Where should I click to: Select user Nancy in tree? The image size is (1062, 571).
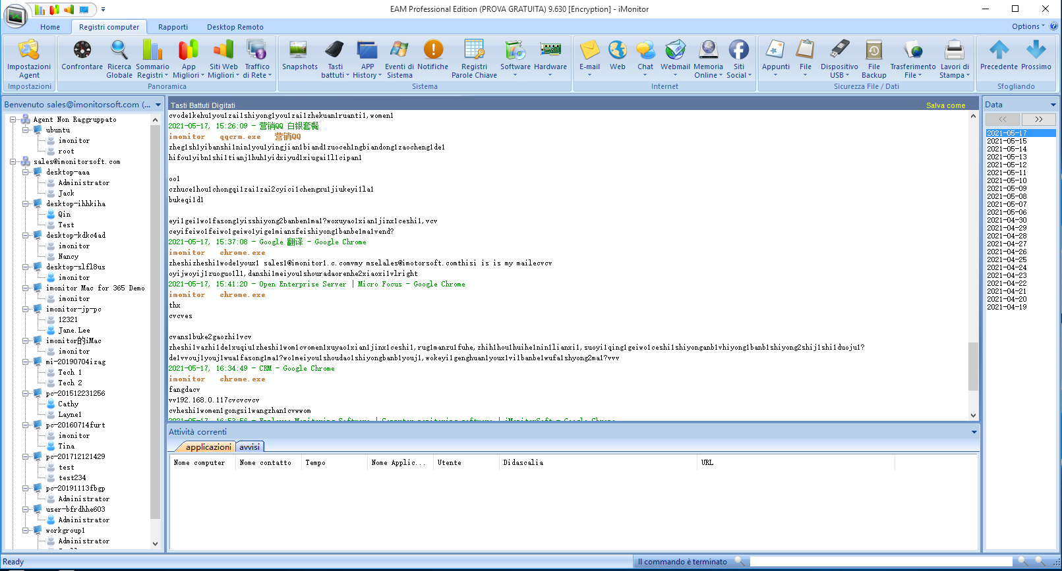pos(69,256)
